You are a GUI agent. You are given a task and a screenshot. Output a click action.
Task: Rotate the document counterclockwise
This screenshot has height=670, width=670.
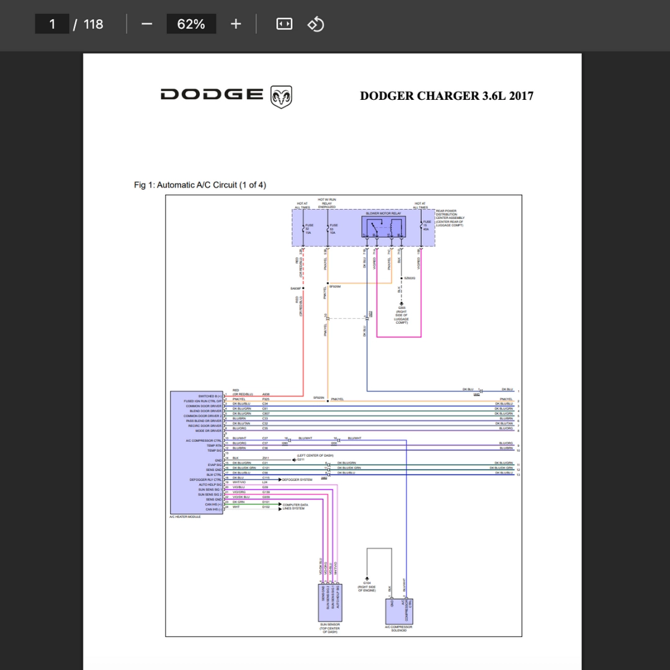coord(316,24)
